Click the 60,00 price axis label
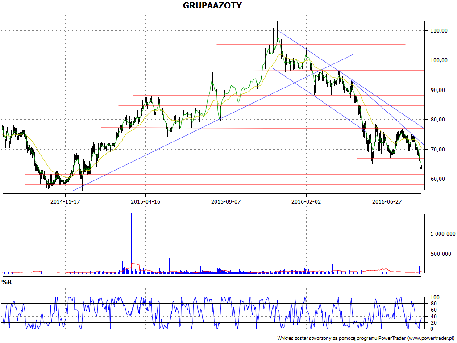457x343 pixels. (x=438, y=179)
